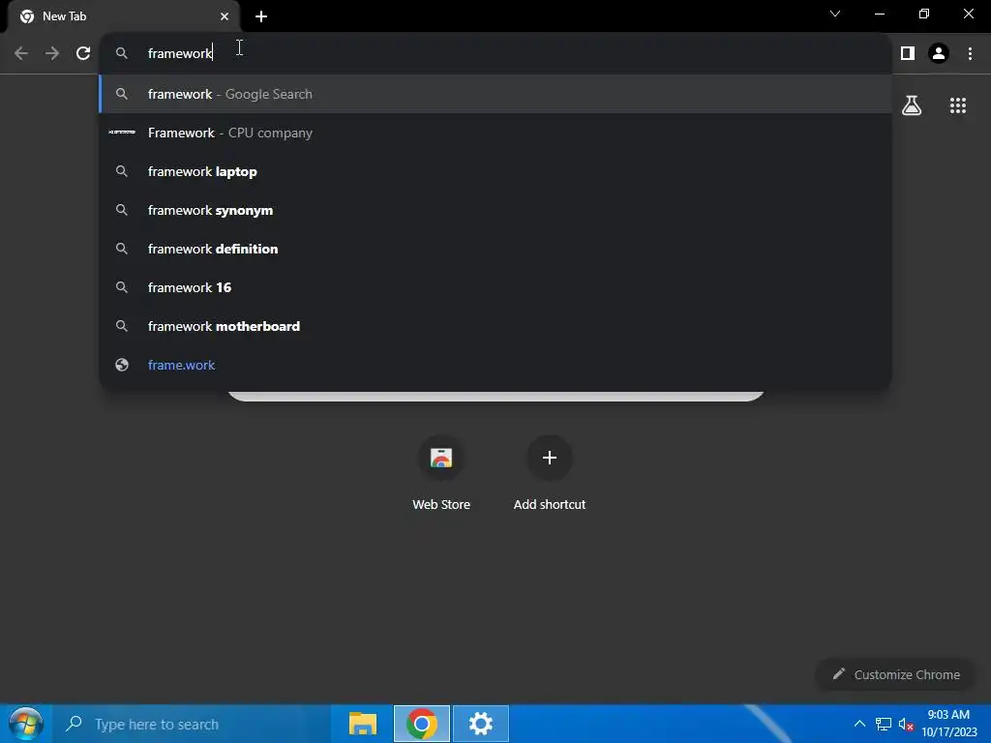This screenshot has width=991, height=743.
Task: Click the taskbar 'Type here to search' box
Action: [x=193, y=724]
